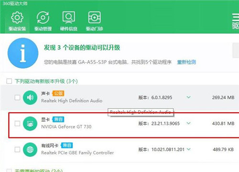Image resolution: width=239 pixels, height=172 pixels.
Task: Click the sound card speaker icon
Action: pos(30,98)
